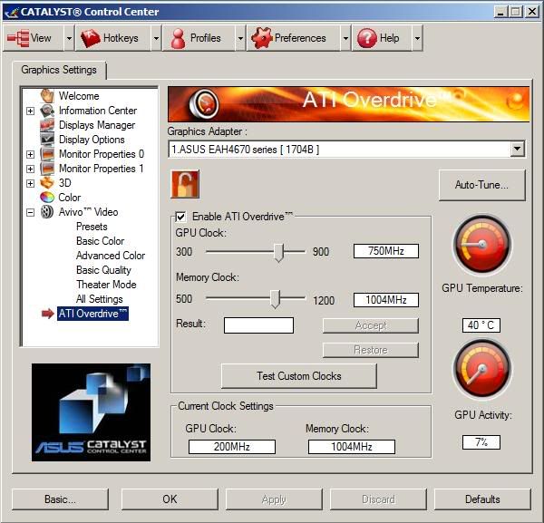Viewport: 544px width, 523px height.
Task: Open the Advanced Color page
Action: pos(111,256)
